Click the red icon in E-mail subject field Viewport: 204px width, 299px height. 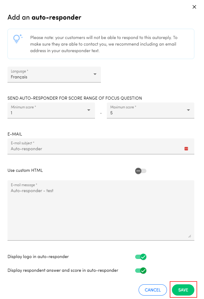[x=186, y=149]
